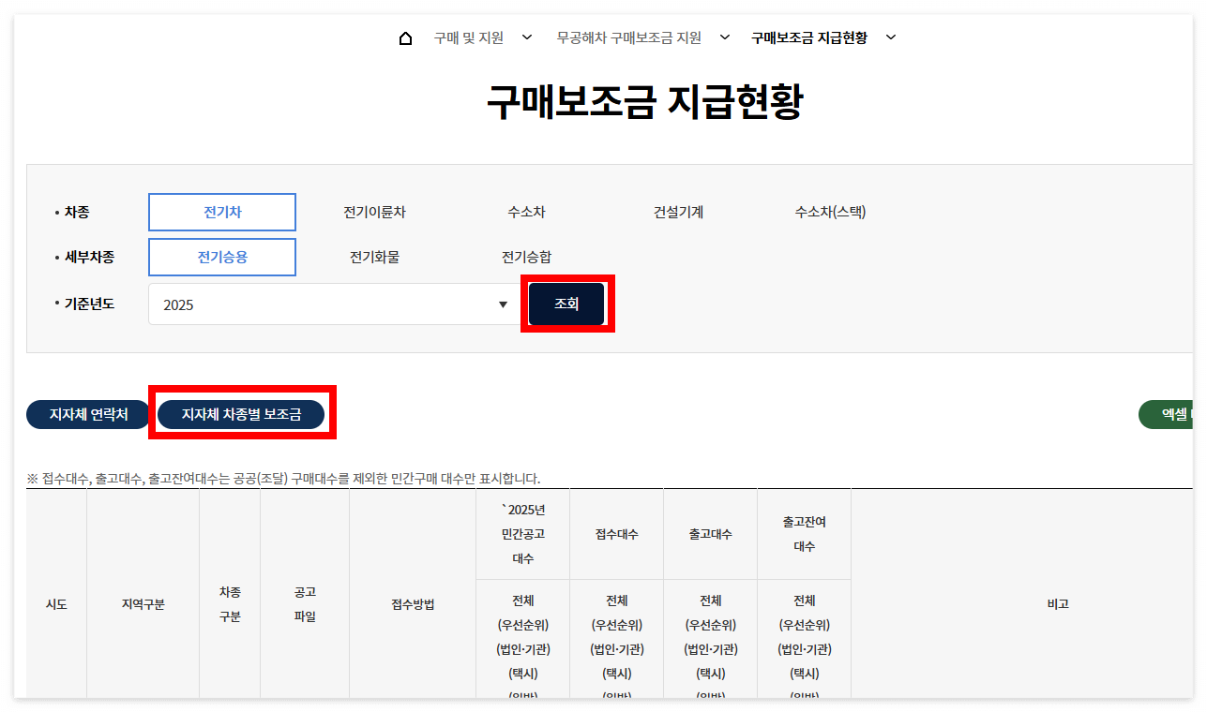The image size is (1207, 712).
Task: Click the home icon in the navigation bar
Action: pyautogui.click(x=404, y=37)
